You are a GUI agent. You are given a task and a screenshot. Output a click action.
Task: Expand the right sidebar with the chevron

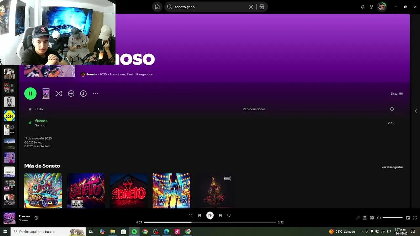[415, 111]
